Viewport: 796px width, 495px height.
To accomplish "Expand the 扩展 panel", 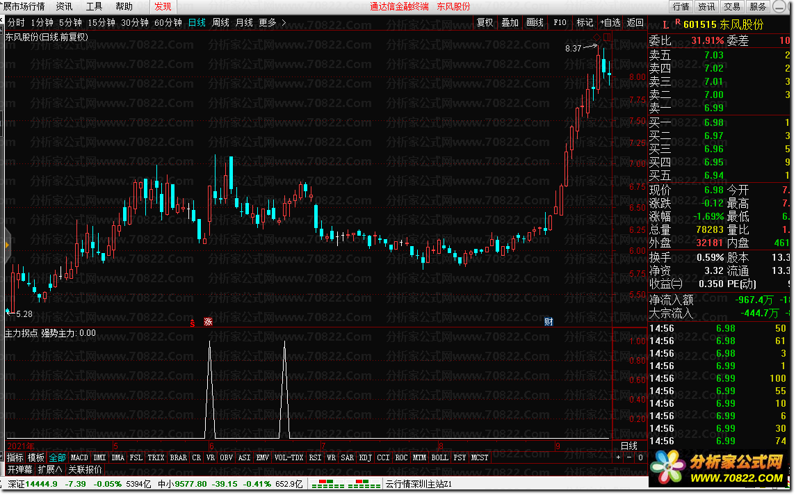I will click(50, 470).
